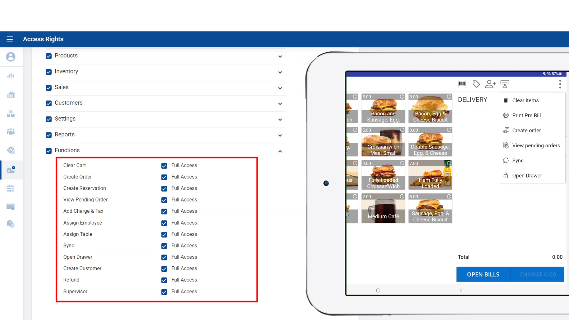Expand the Products section chevron
Image resolution: width=569 pixels, height=320 pixels.
tap(280, 56)
